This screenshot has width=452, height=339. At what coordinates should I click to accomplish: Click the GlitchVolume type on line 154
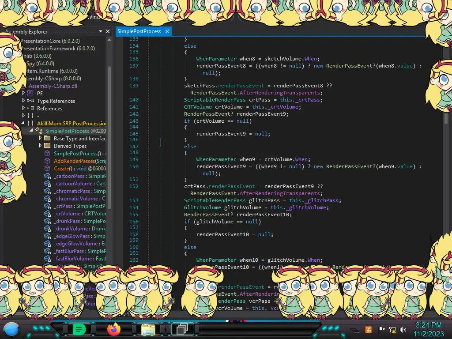tap(202, 207)
